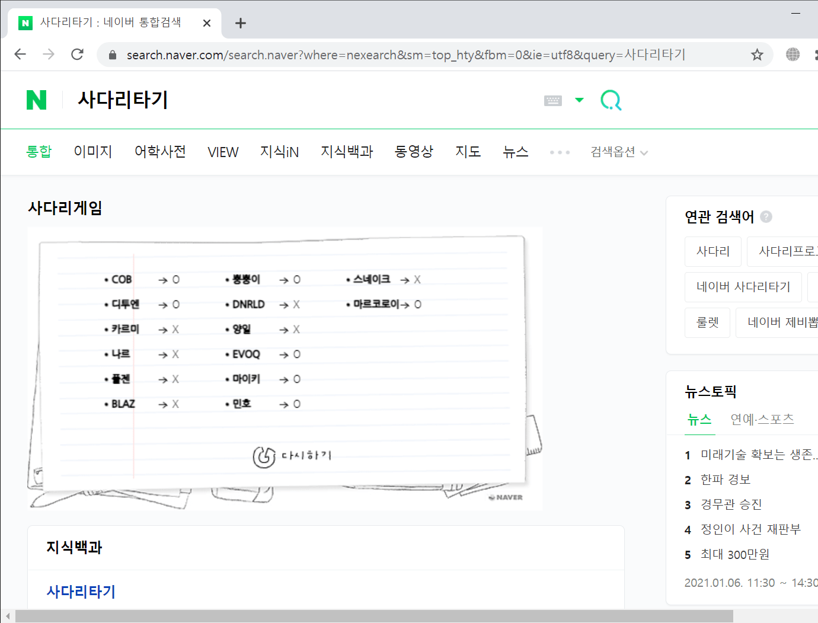818x623 pixels.
Task: Open news topic 미래기술 확보는 생존
Action: tap(759, 455)
